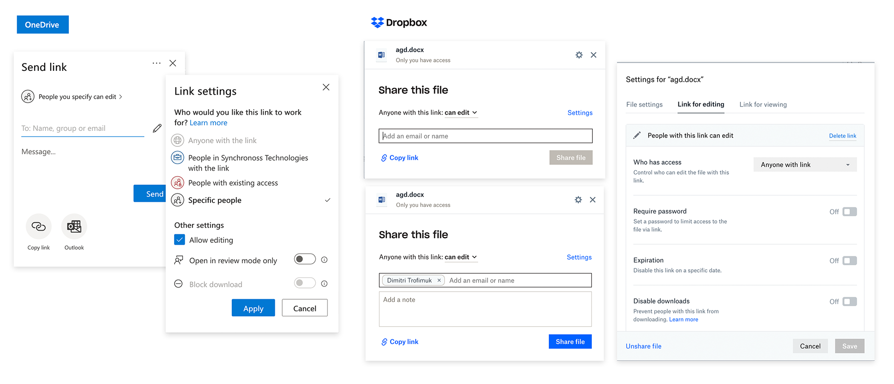Click the Add a note text box
Image resolution: width=894 pixels, height=384 pixels.
(x=485, y=309)
